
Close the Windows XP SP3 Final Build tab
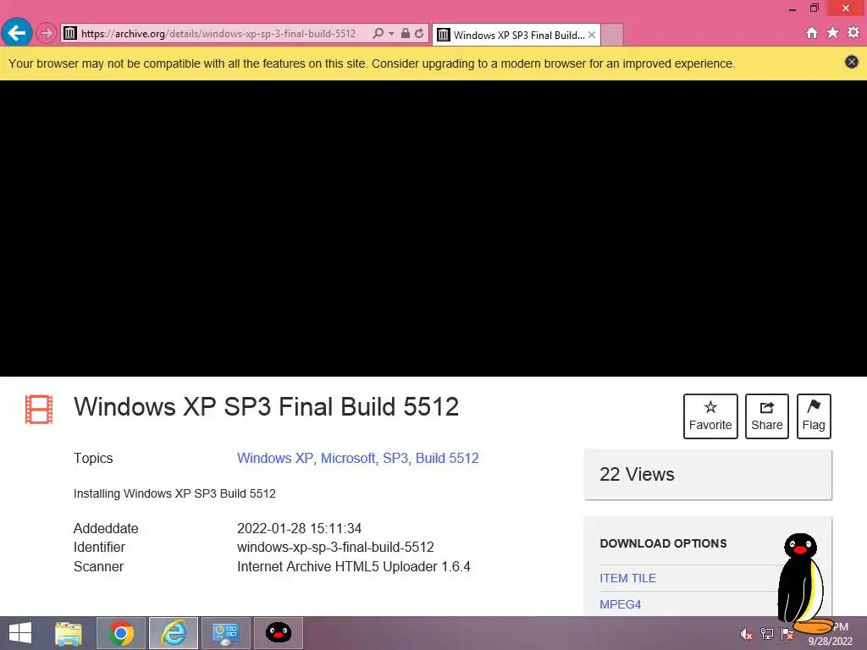[x=592, y=35]
